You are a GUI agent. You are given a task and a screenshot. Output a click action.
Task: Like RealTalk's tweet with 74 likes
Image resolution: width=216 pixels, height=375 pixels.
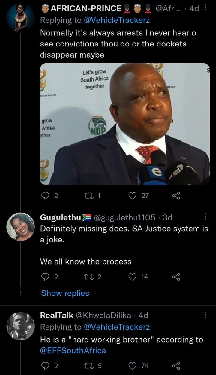(132, 366)
